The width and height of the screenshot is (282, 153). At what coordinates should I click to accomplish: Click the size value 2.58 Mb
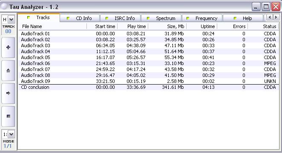[176, 81]
